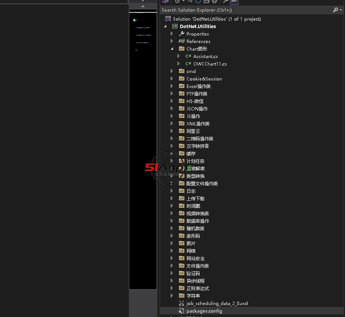Select the 网络 folder name
Viewport: 345px width, 317px height.
tap(191, 251)
